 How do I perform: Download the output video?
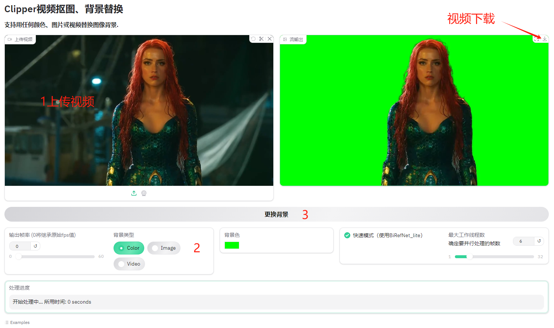(545, 39)
